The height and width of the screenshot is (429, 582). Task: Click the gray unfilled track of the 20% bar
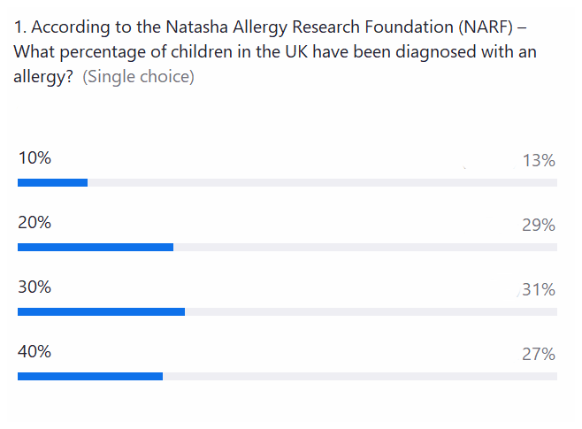point(364,248)
